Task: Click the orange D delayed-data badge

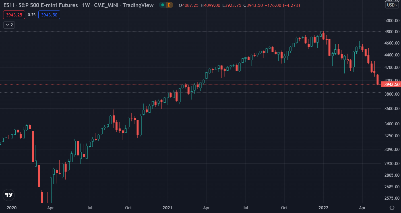Action: coord(169,5)
